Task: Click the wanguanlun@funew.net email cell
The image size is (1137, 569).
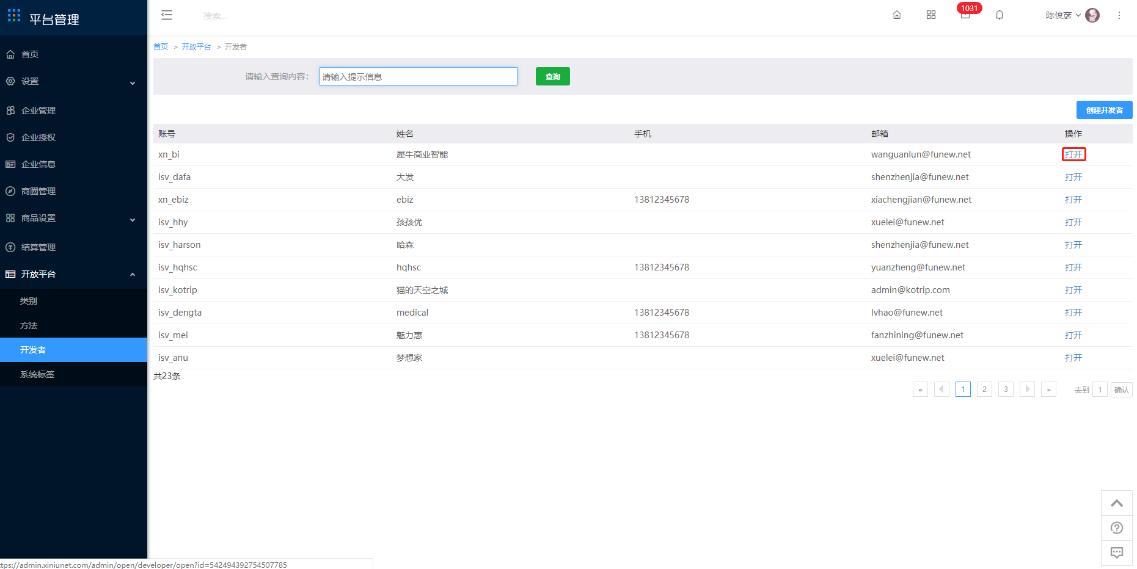Action: 921,154
